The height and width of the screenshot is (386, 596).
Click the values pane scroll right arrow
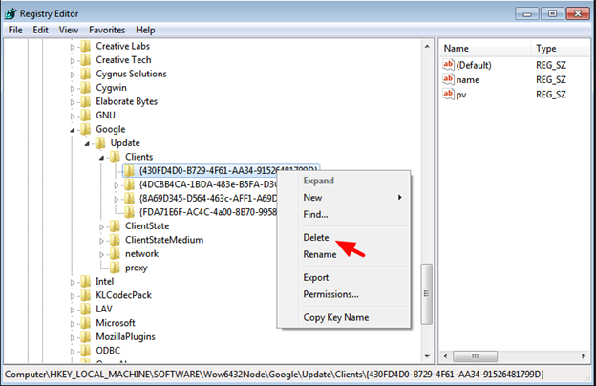[583, 356]
